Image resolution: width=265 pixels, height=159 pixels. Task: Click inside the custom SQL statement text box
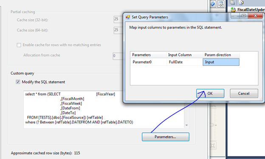104,109
